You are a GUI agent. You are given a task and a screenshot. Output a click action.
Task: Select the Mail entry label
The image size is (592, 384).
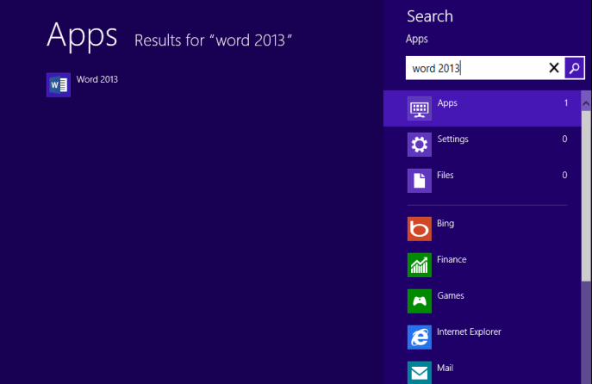pos(445,368)
